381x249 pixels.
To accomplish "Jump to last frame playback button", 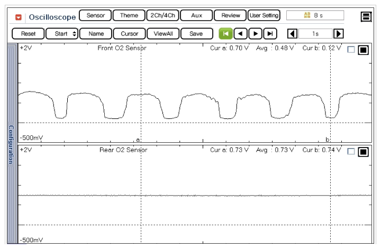I will click(270, 34).
